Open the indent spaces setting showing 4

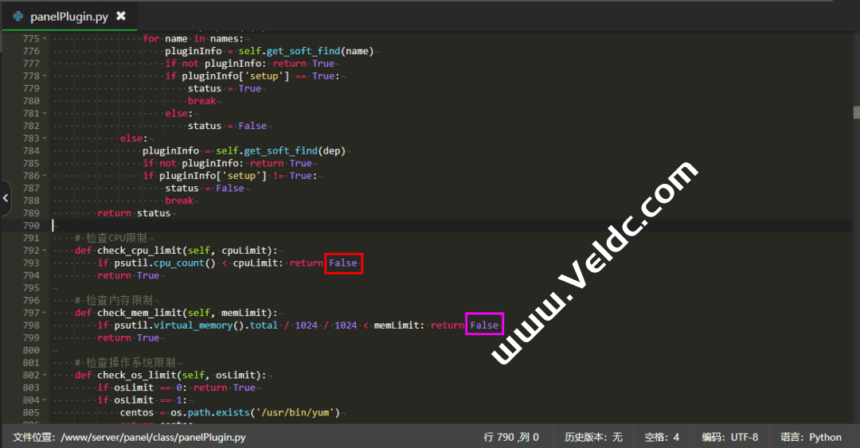pyautogui.click(x=662, y=437)
